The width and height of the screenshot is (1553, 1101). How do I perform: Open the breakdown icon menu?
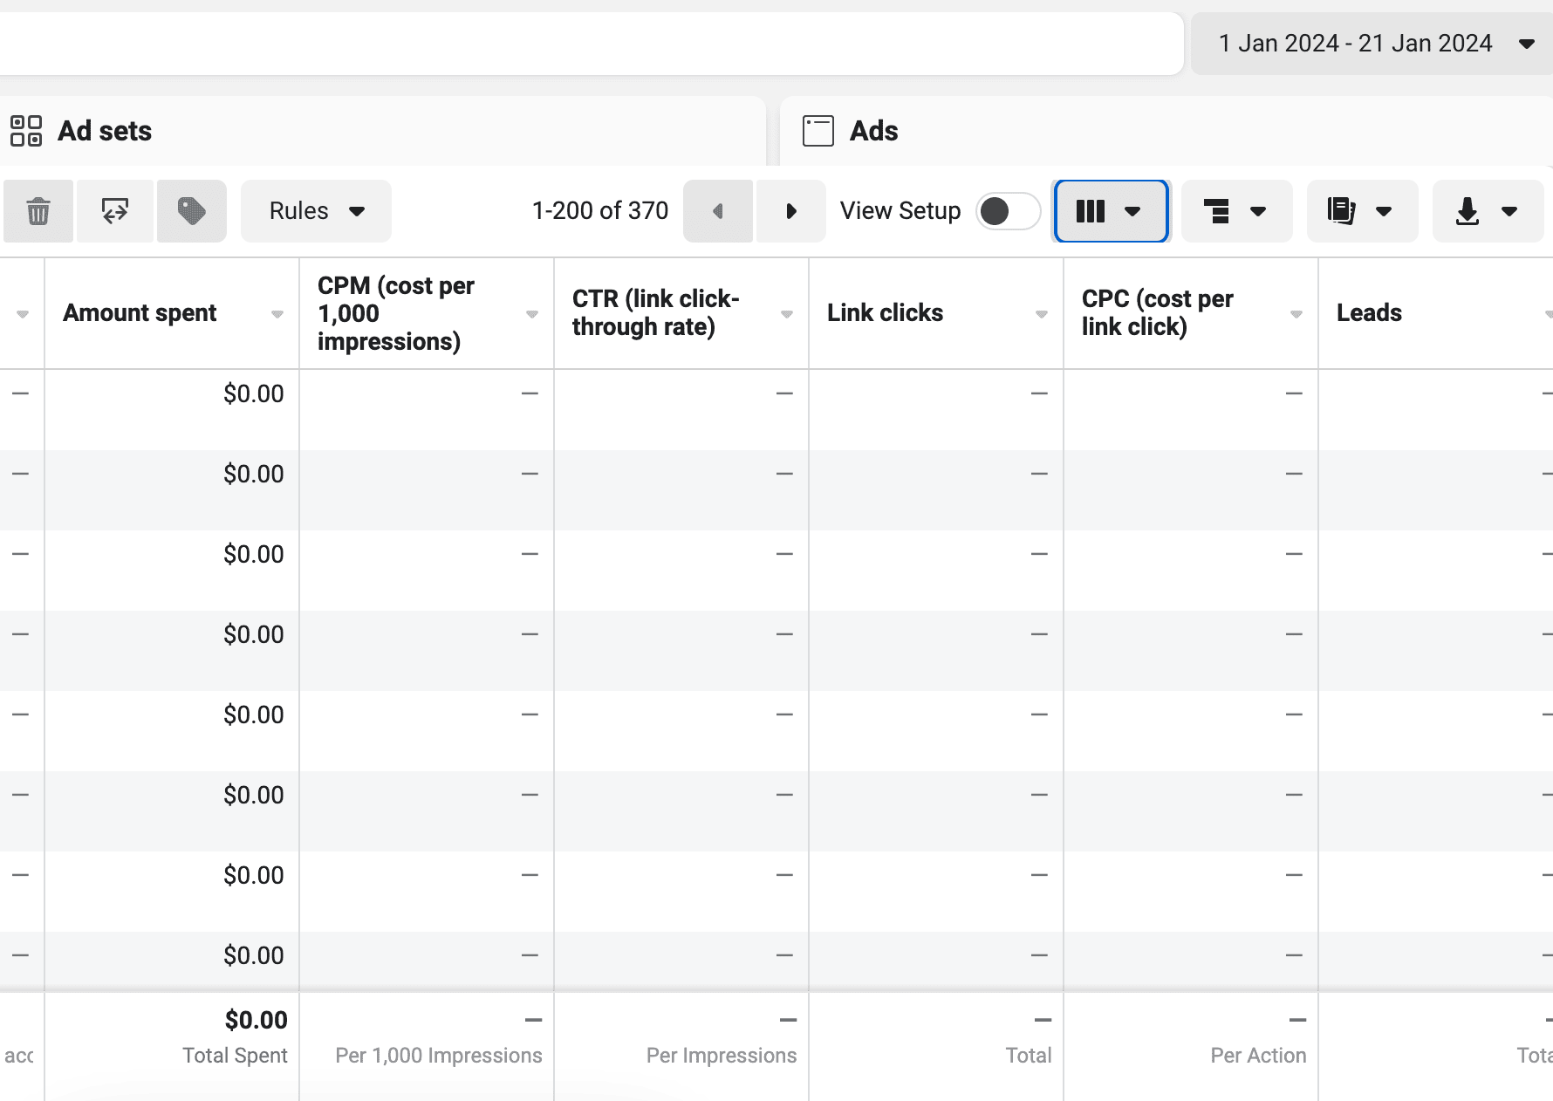pyautogui.click(x=1236, y=211)
